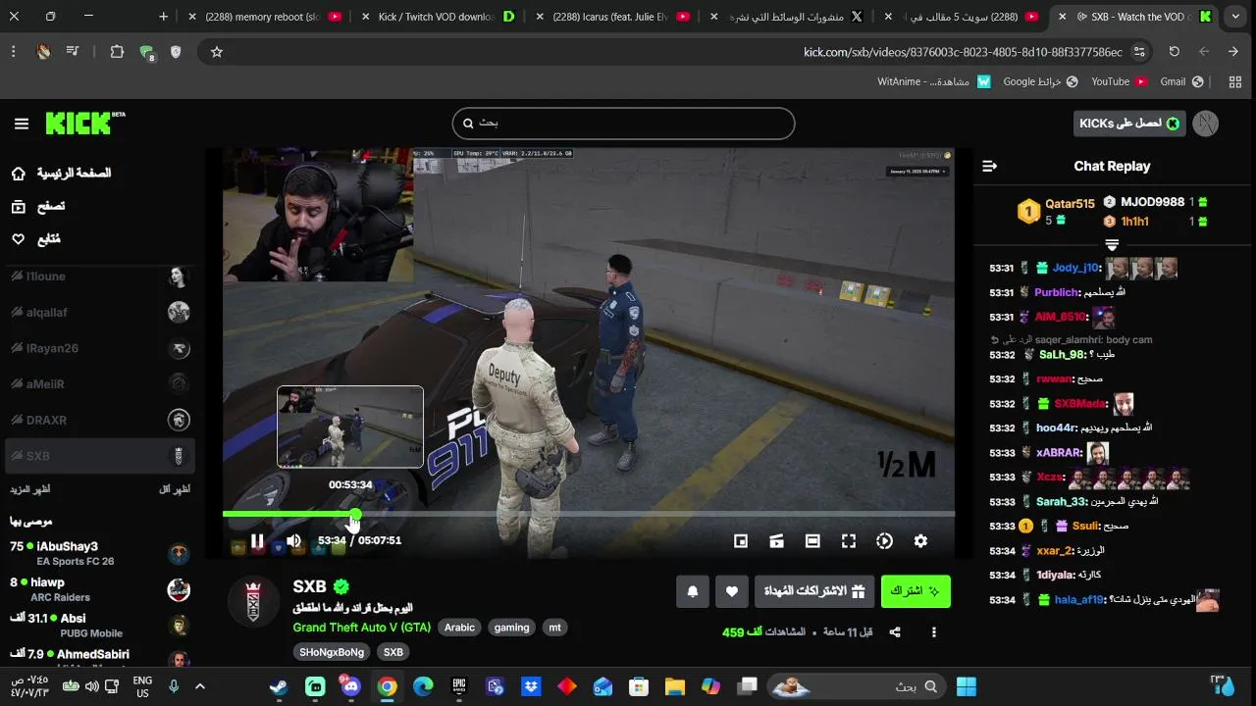Select the SHoNgxBoNg tag
The image size is (1256, 706).
click(332, 652)
